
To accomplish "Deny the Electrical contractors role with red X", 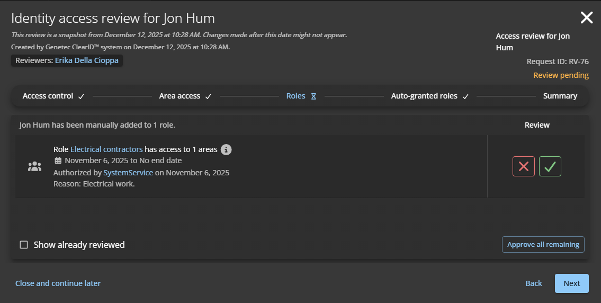I will [x=523, y=166].
